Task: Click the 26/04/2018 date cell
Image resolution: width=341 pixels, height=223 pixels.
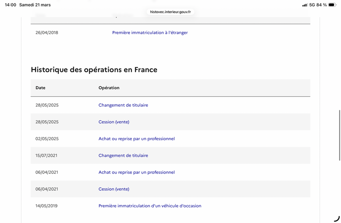Action: 46,33
